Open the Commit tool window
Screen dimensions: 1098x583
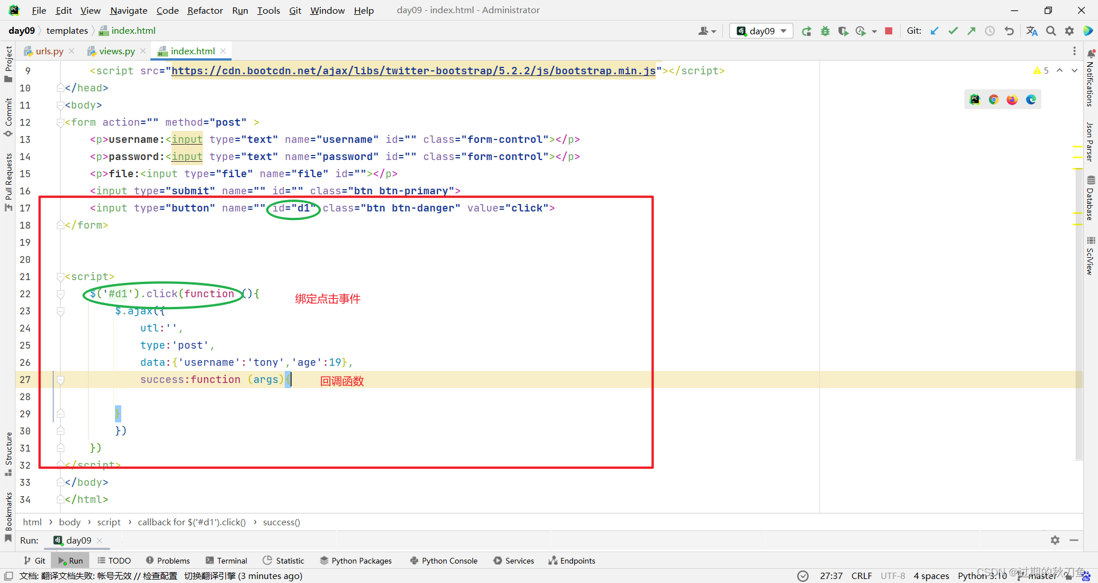[8, 117]
